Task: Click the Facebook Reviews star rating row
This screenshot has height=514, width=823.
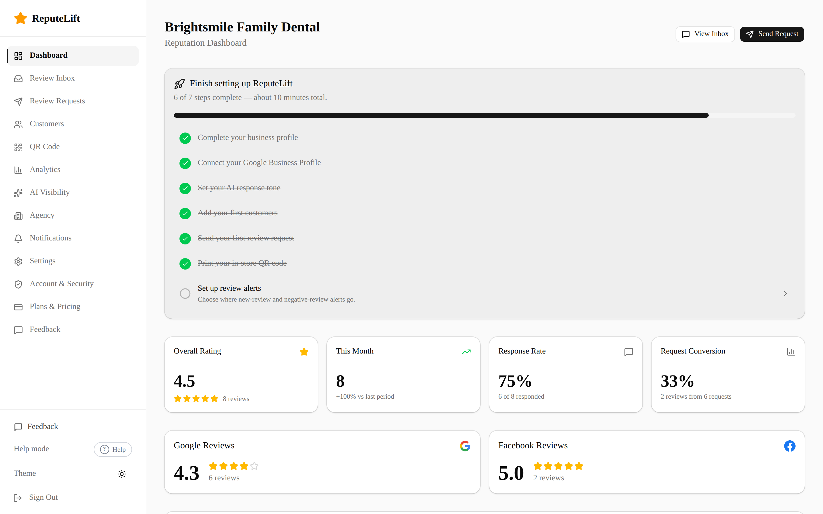Action: (x=558, y=466)
